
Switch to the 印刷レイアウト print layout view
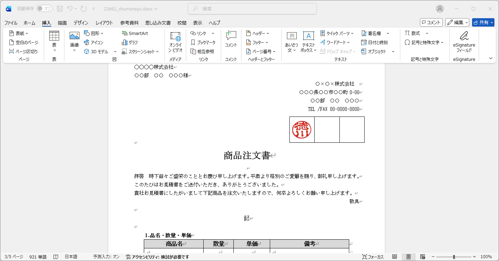point(408,257)
